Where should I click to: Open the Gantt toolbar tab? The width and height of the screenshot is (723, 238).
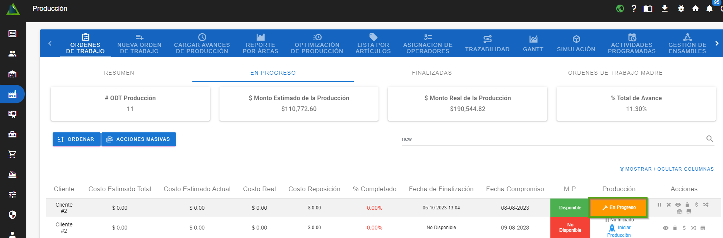[x=533, y=43]
